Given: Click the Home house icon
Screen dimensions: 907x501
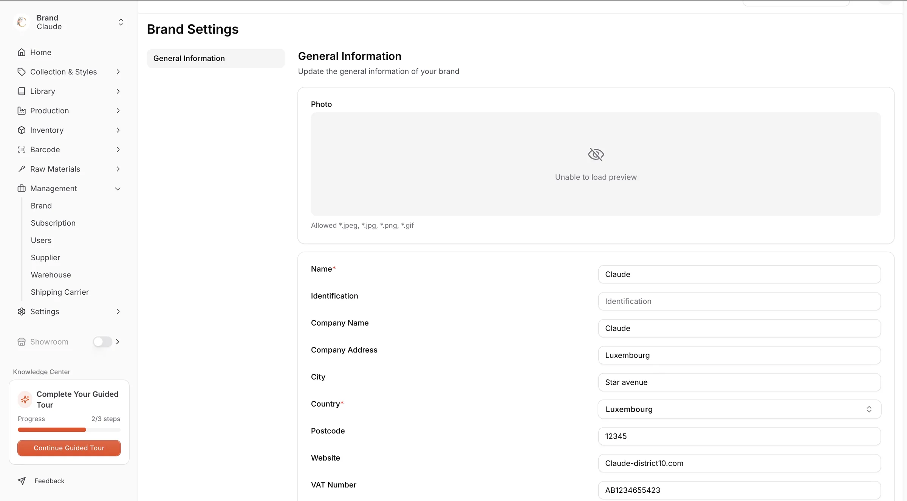Looking at the screenshot, I should pos(22,53).
